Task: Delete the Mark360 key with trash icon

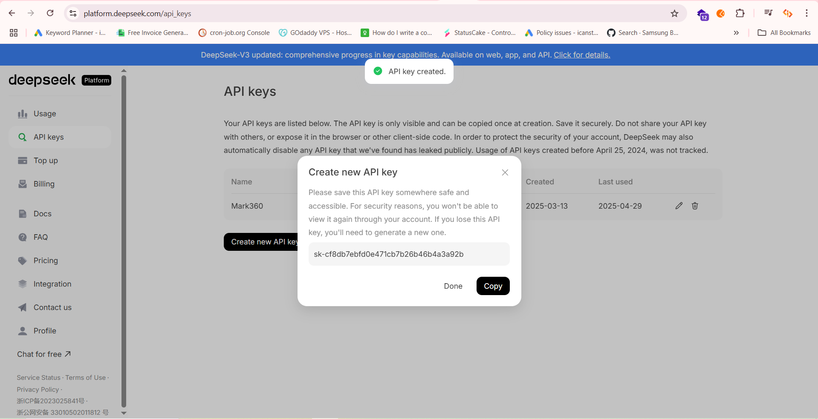Action: click(695, 206)
